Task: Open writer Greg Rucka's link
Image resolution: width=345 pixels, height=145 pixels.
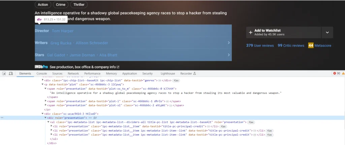Action: pyautogui.click(x=61, y=43)
